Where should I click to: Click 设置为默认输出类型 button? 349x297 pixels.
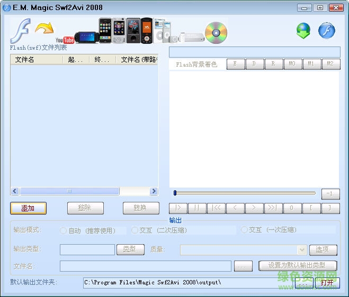coord(298,266)
